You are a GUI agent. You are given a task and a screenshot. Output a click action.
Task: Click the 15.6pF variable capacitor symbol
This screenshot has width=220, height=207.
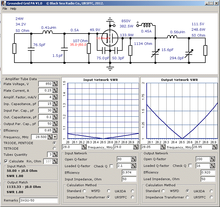pyautogui.click(x=155, y=53)
